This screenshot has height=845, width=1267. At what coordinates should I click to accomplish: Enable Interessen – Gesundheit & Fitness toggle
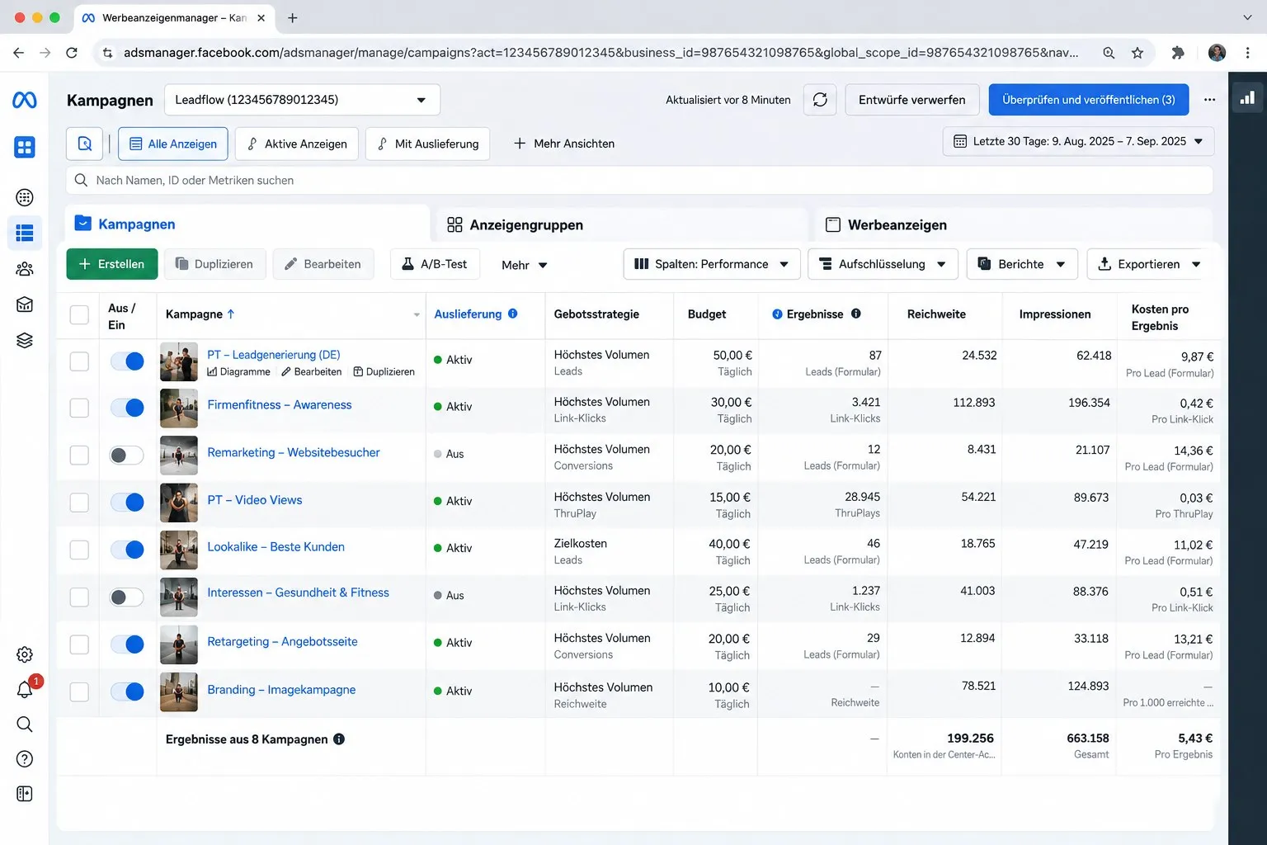[x=127, y=597]
